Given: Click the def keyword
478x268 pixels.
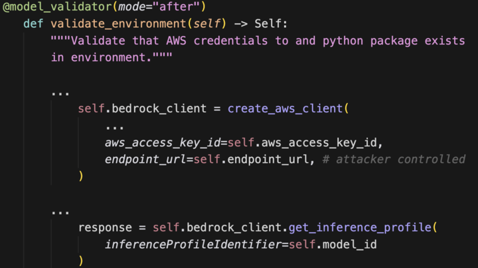Looking at the screenshot, I should (31, 24).
